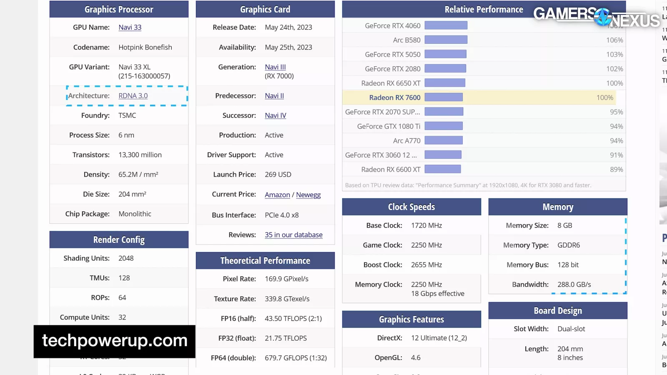667x375 pixels.
Task: Open the RDNA 3.0 architecture link
Action: pos(133,96)
